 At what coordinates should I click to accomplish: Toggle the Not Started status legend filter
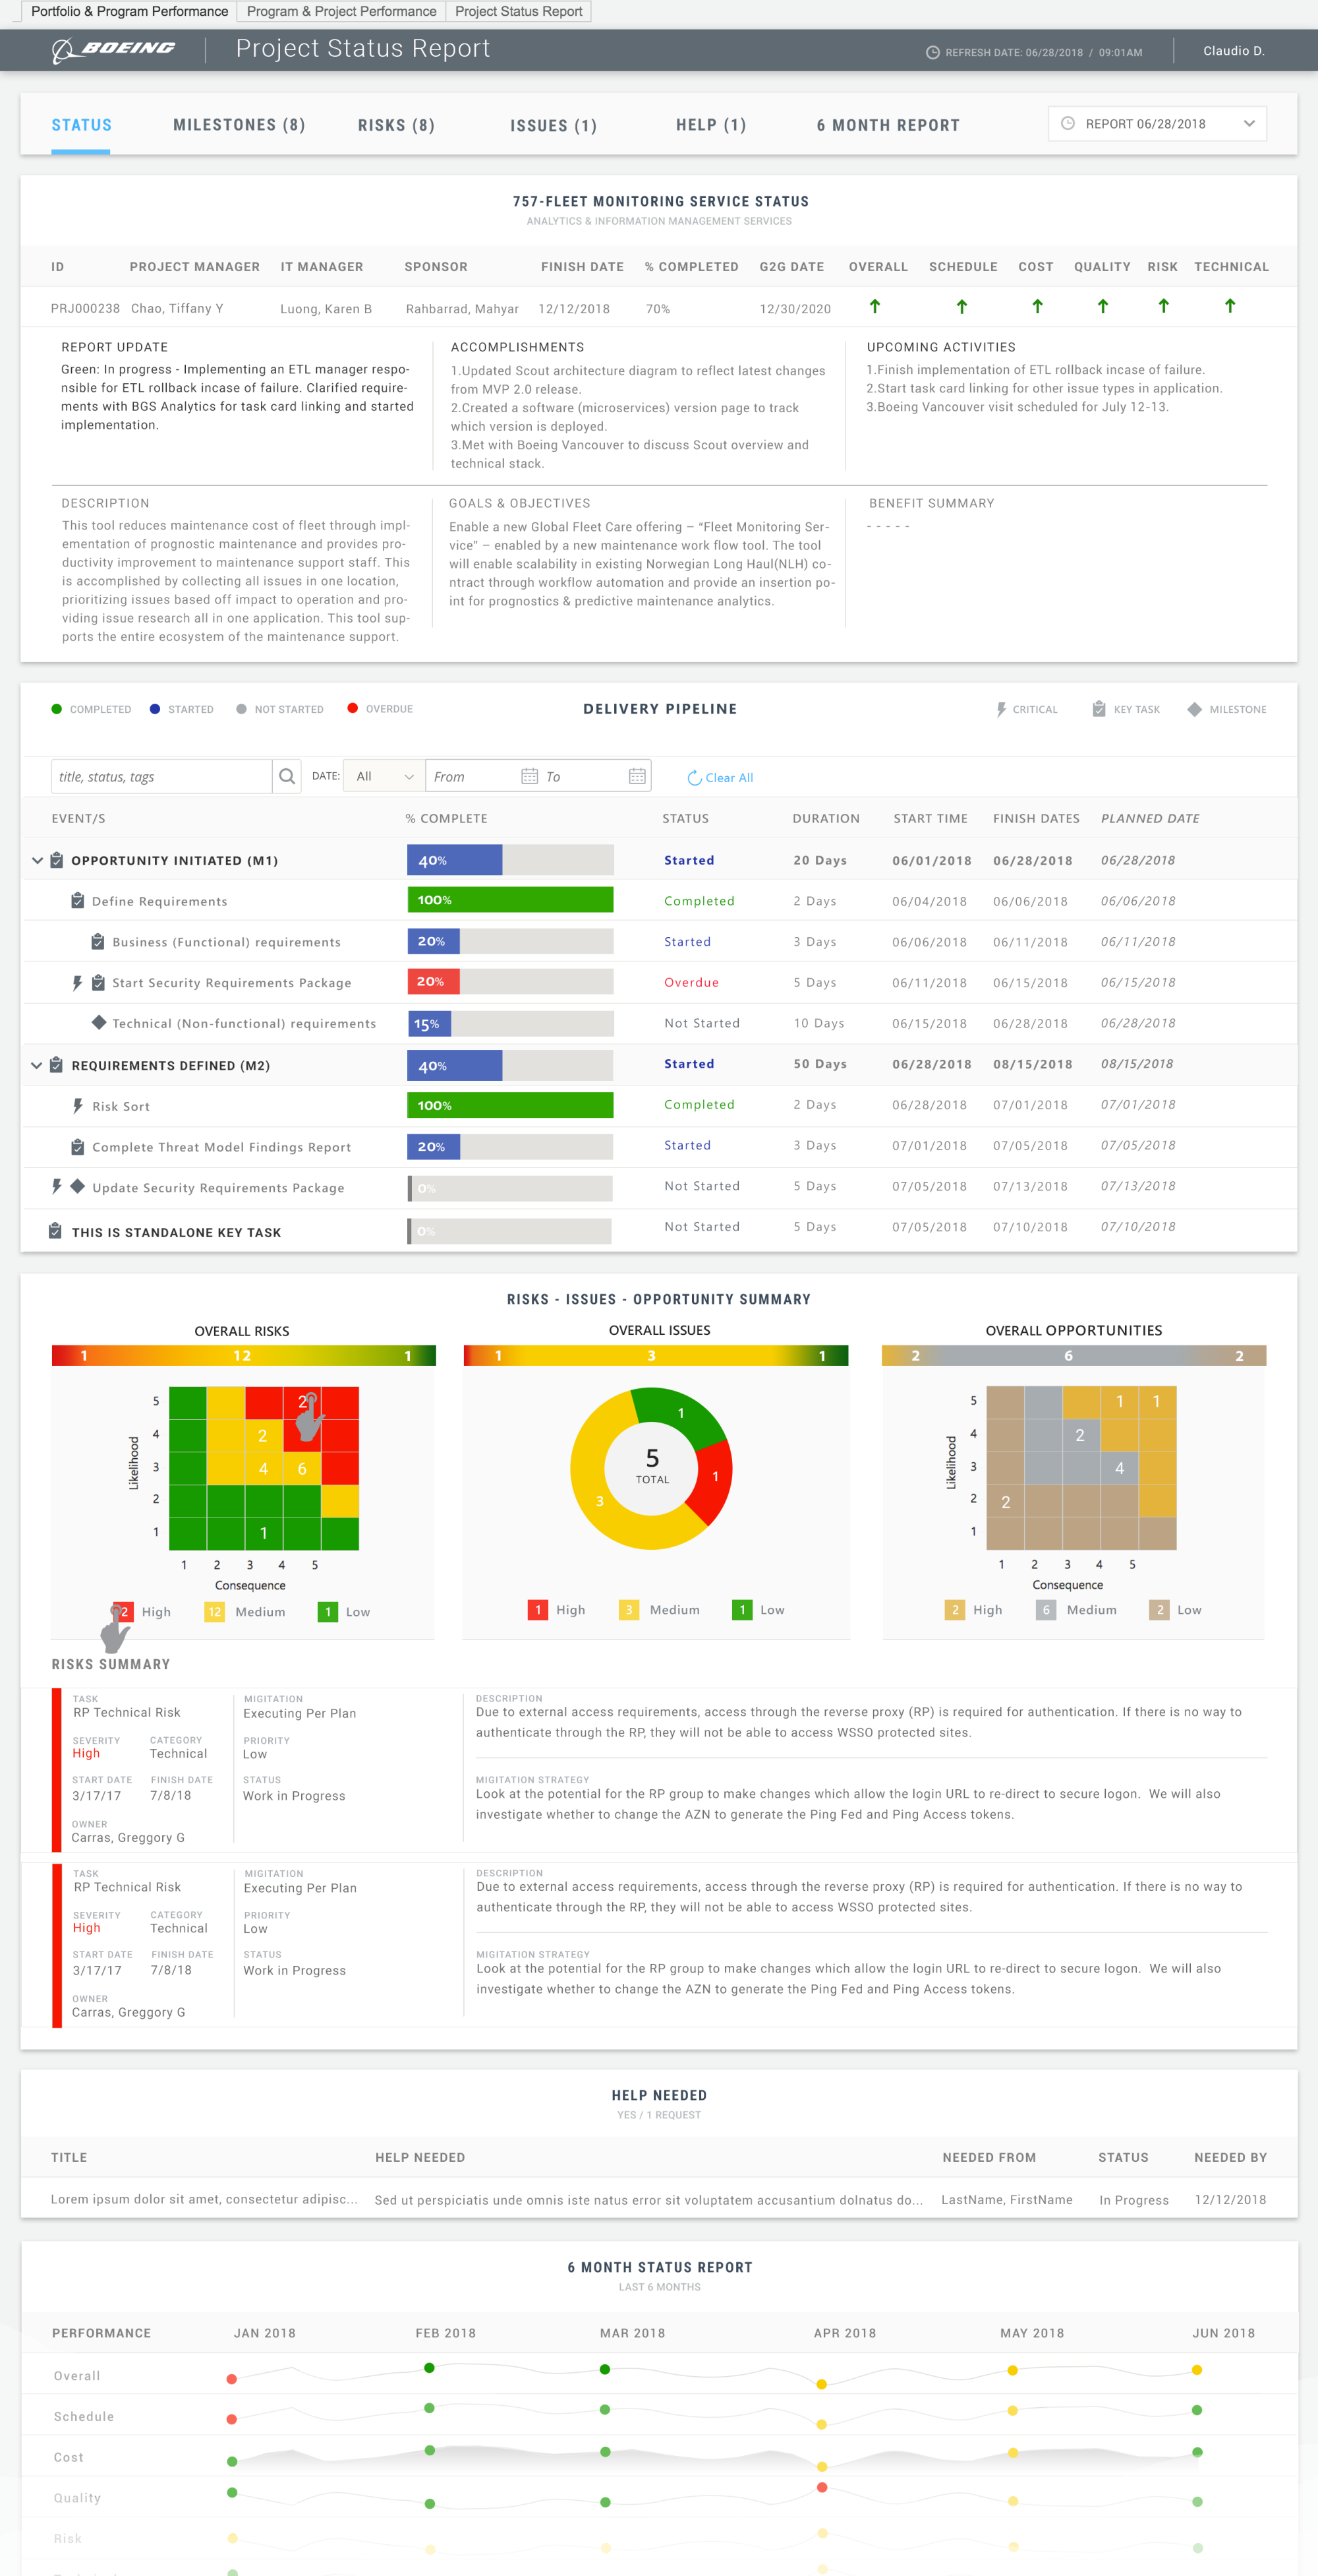pyautogui.click(x=280, y=709)
